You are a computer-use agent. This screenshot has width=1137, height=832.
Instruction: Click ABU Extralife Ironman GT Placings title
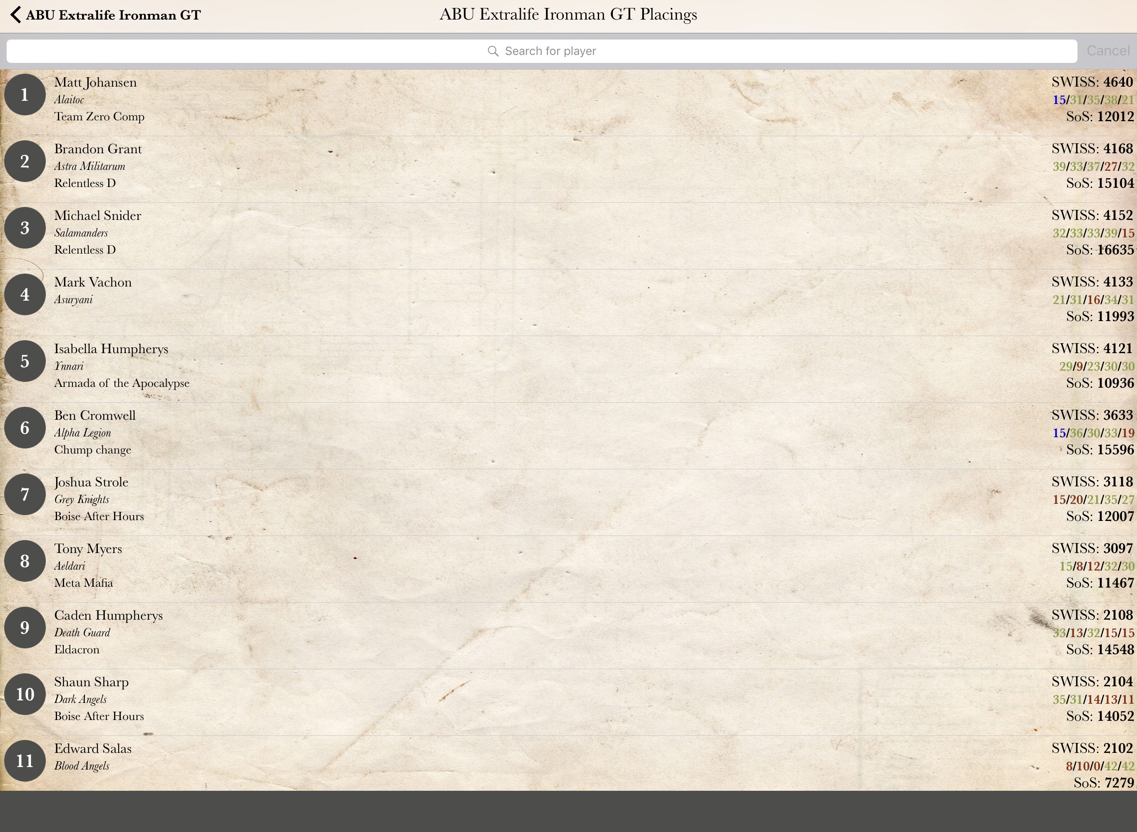pos(568,15)
